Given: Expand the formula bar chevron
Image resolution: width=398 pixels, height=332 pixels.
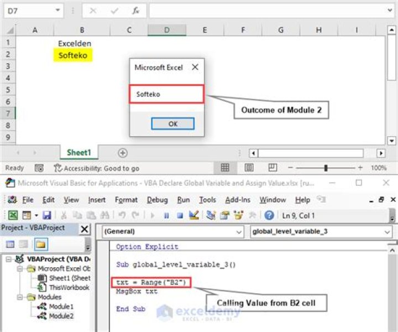Looking at the screenshot, I should pos(390,11).
